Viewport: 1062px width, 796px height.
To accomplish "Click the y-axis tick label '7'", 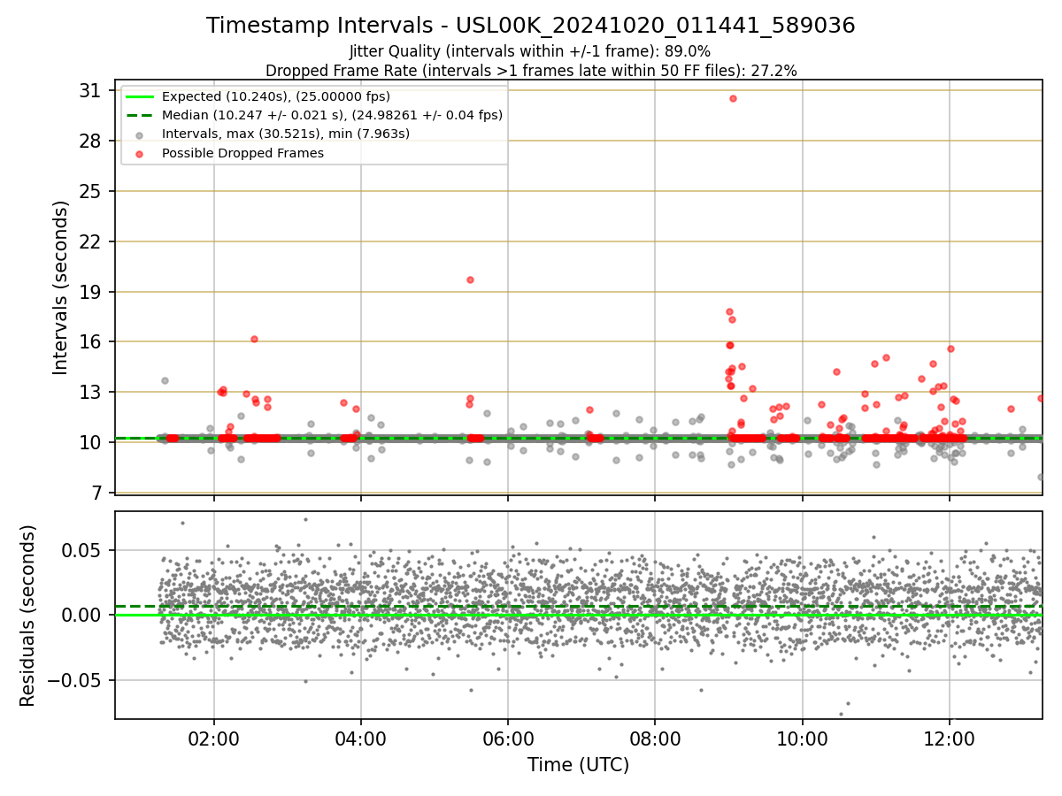I will 96,493.
